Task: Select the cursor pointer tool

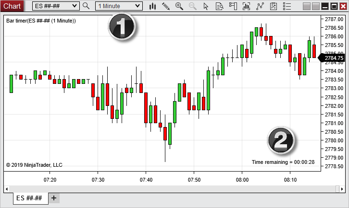Action: (x=206, y=6)
